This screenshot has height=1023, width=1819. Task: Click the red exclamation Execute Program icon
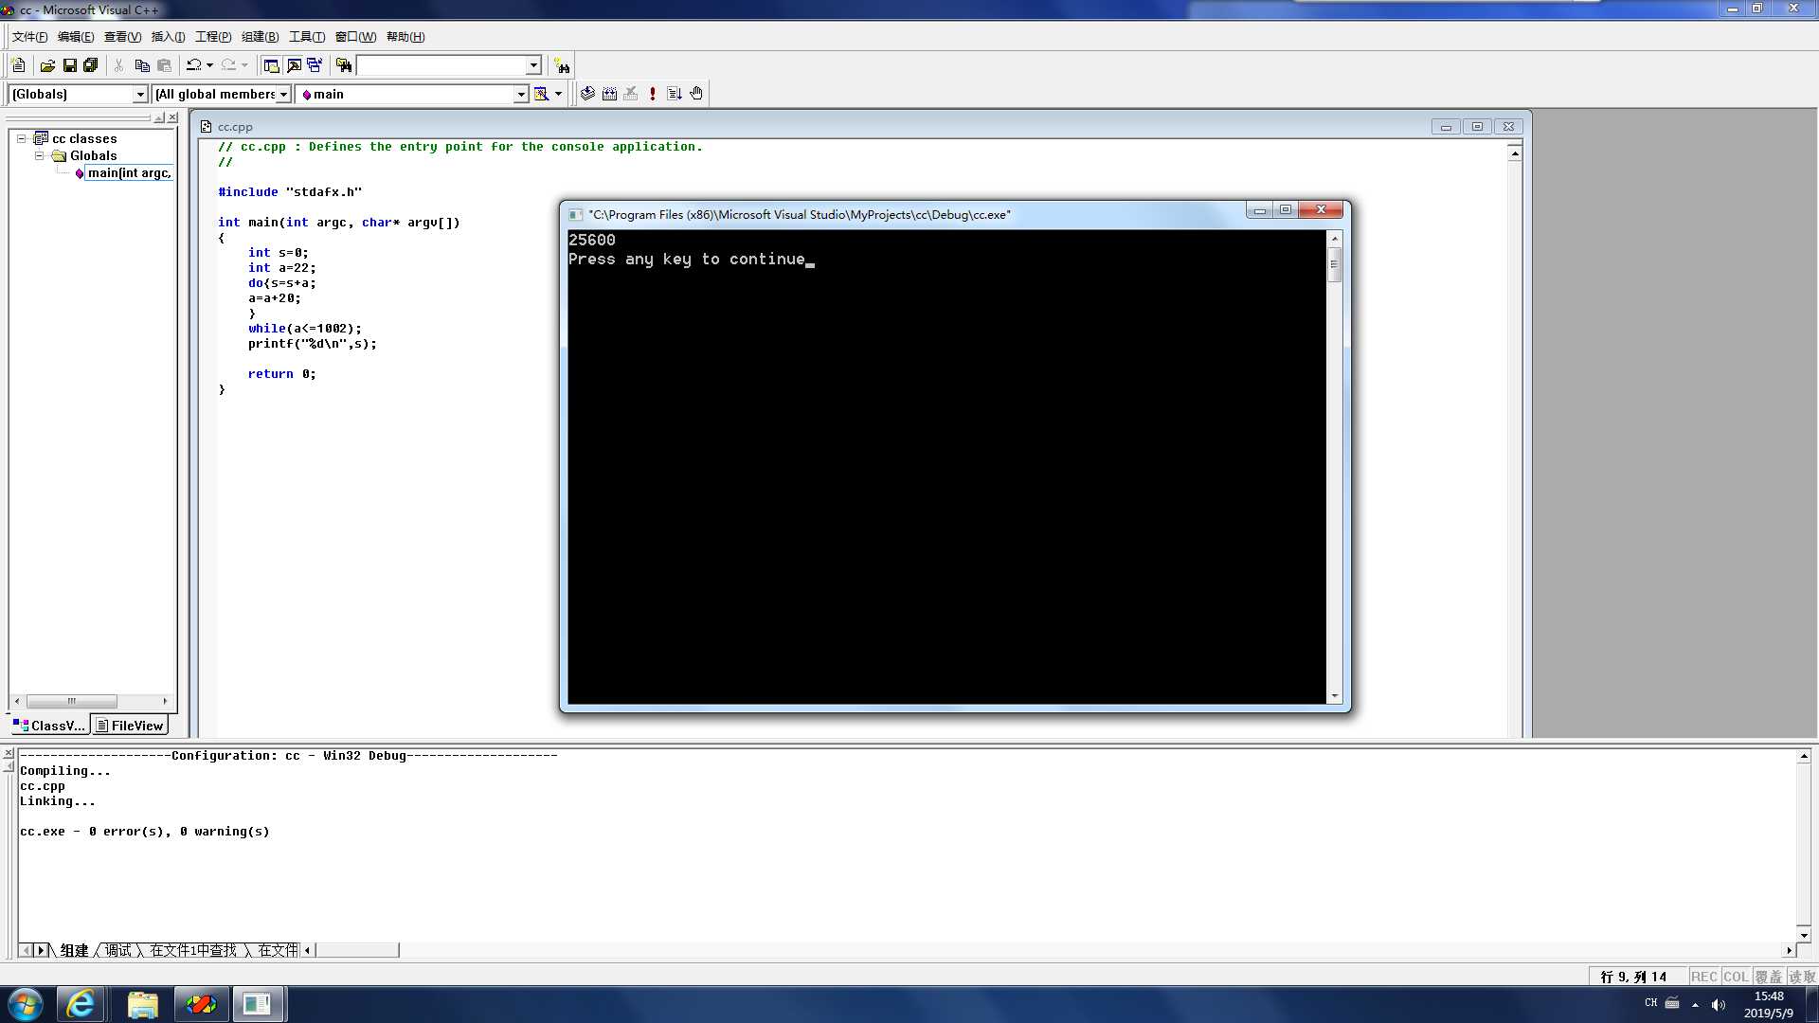coord(653,94)
